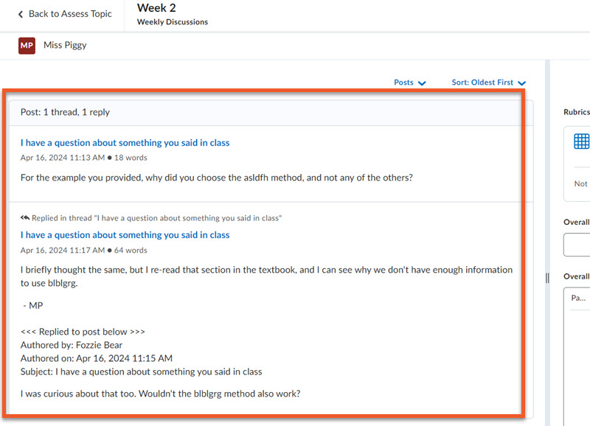Click the Authored by: Fozzie Bear line
The height and width of the screenshot is (426, 590).
72,345
